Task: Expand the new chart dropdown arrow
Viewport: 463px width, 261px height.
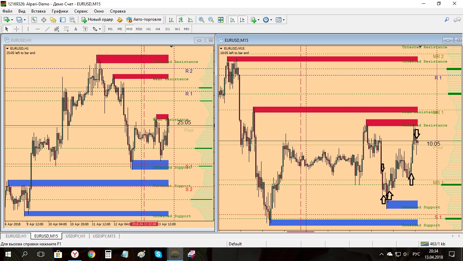Action: click(12, 20)
